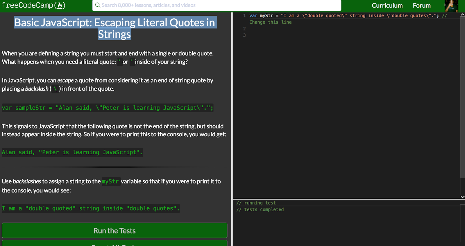The image size is (465, 246).
Task: Click the editor scrollbar down arrow
Action: click(x=462, y=197)
